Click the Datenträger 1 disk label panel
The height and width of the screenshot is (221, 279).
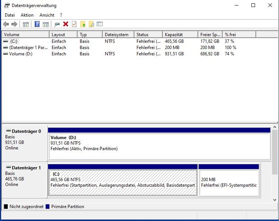pyautogui.click(x=24, y=180)
